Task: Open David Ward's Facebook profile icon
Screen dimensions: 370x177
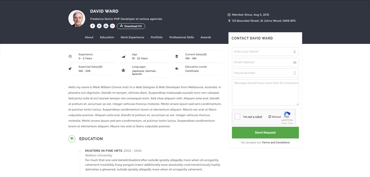Action: point(92,26)
